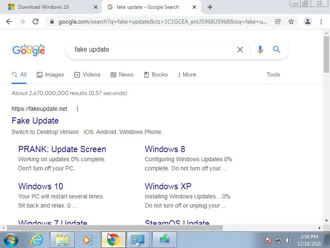330x248 pixels.
Task: Close the fake update Google Search tab
Action: click(194, 7)
